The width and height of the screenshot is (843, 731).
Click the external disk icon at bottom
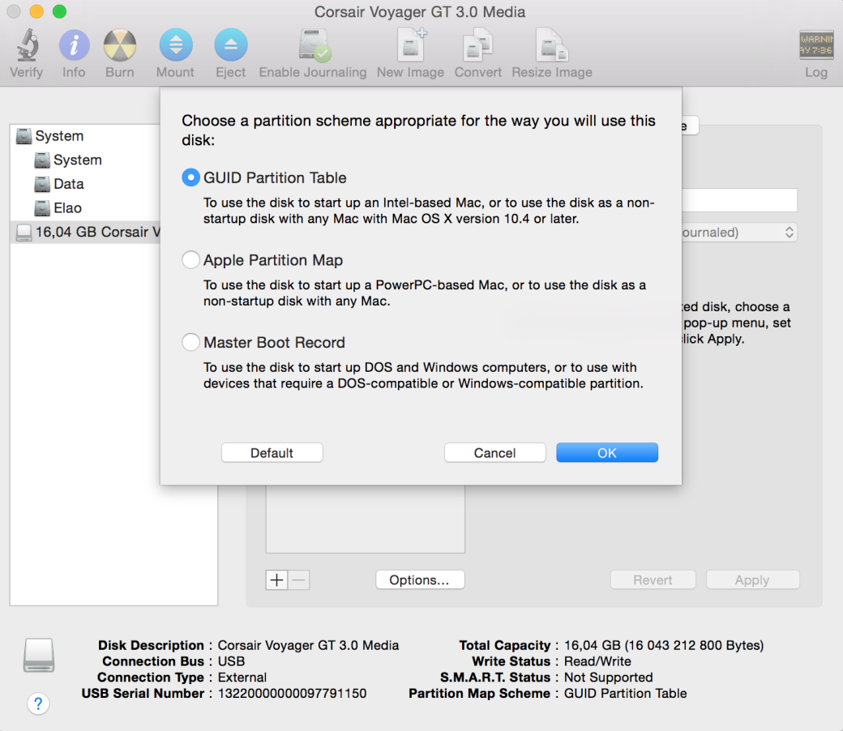tap(39, 655)
